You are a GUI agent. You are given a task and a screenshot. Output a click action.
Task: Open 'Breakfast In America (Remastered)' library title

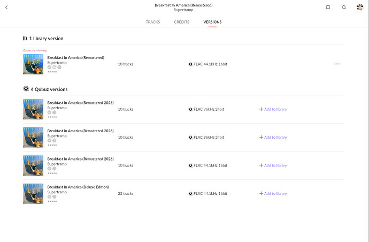point(76,57)
